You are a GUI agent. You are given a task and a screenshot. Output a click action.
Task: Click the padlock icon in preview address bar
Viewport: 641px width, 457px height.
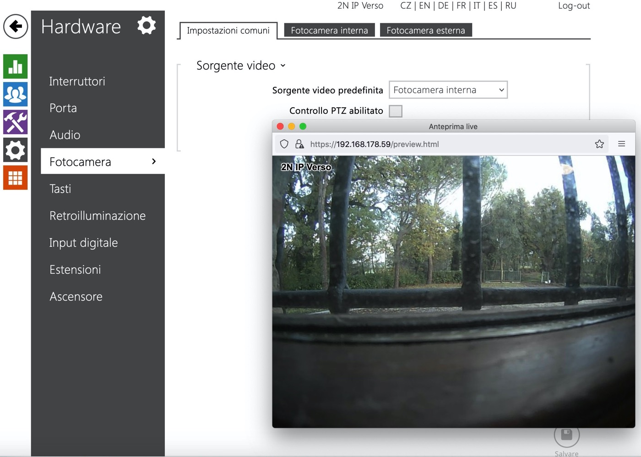coord(299,144)
